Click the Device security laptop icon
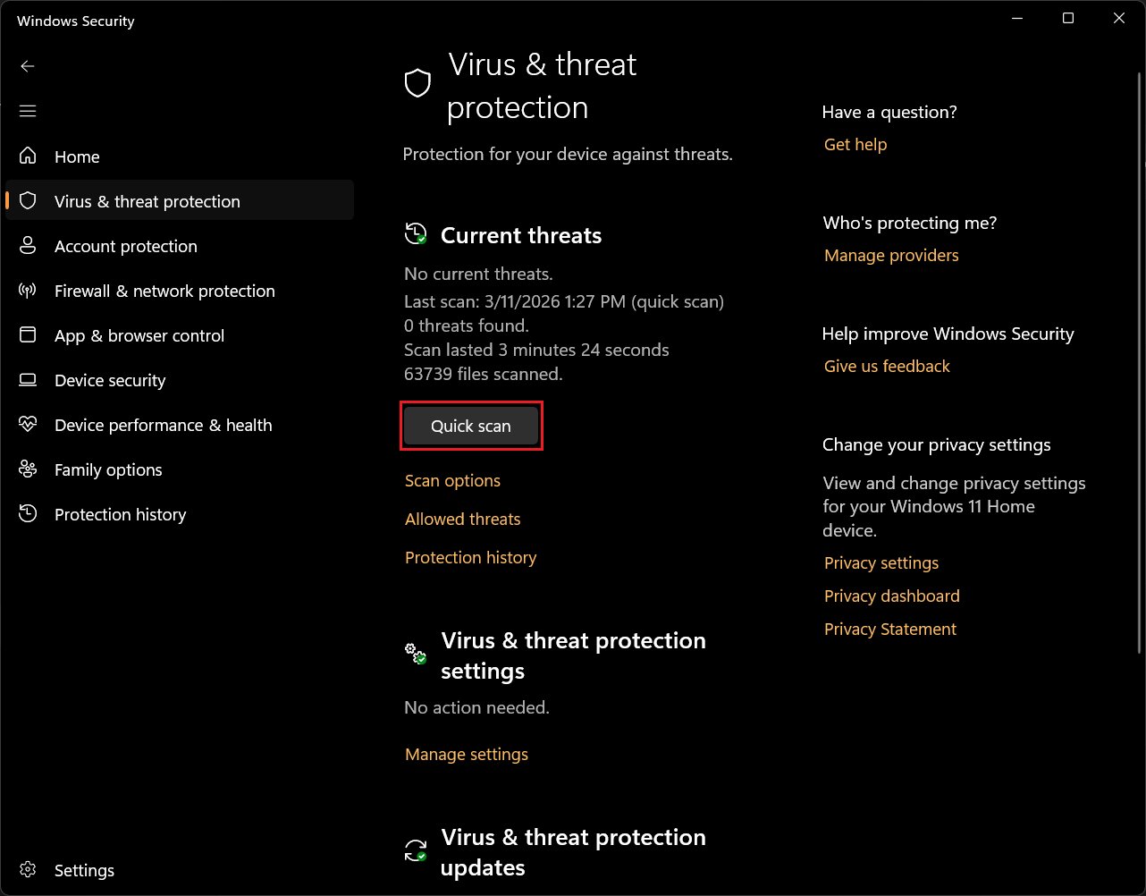 [x=28, y=380]
